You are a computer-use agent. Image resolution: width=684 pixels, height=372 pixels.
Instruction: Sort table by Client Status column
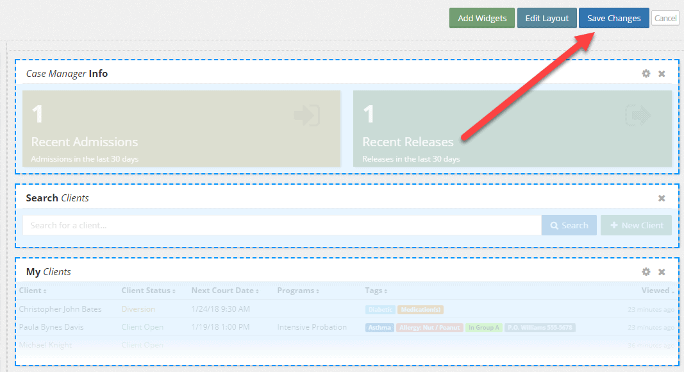[148, 291]
